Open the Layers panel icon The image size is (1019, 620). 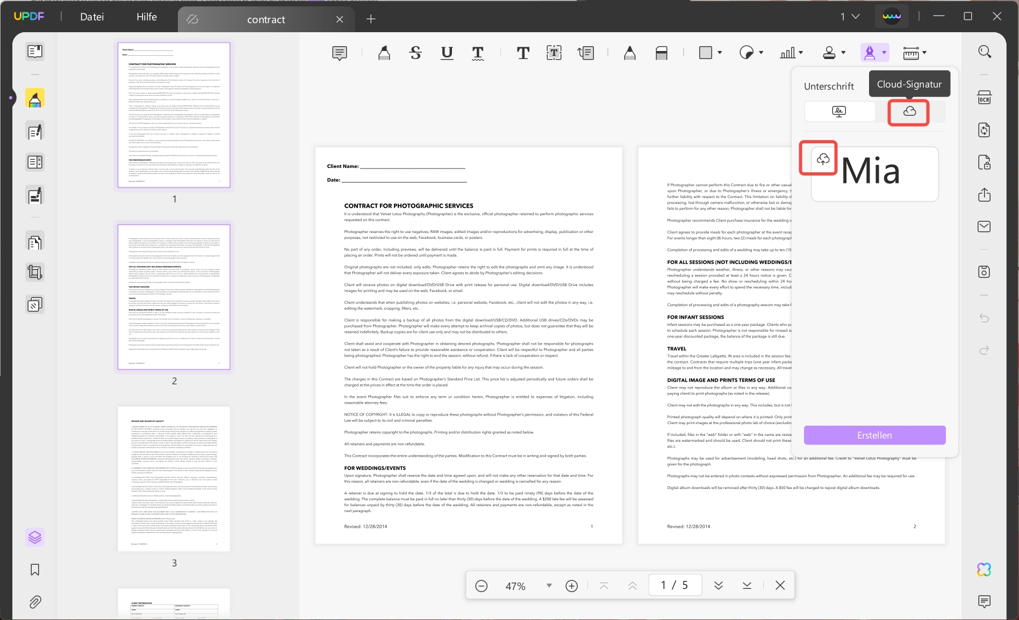click(x=35, y=537)
